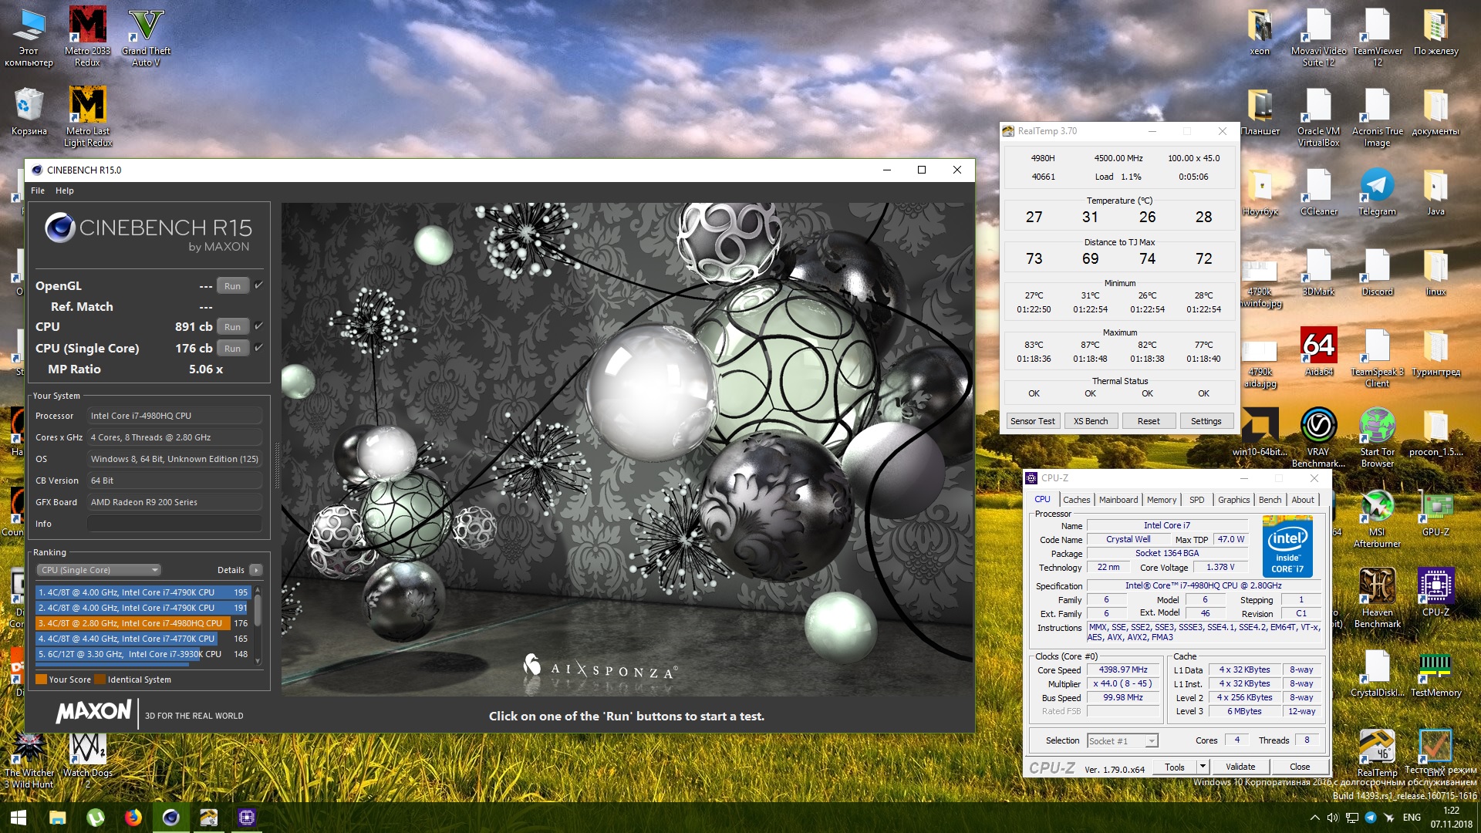Switch to the Mainboard tab in CPU-Z
Image resolution: width=1481 pixels, height=833 pixels.
click(x=1118, y=500)
